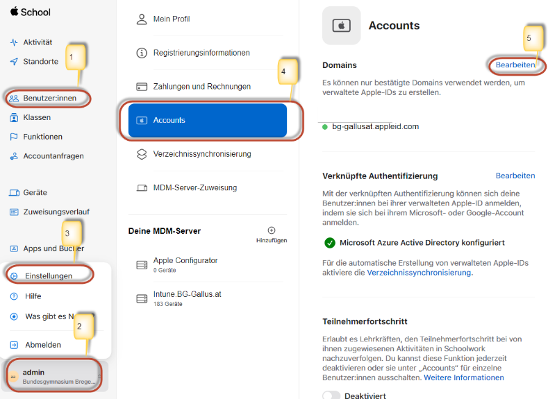Screen dimensions: 548x399
Task: Open the Verzeichnissynchronisierung link in description
Action: click(419, 273)
